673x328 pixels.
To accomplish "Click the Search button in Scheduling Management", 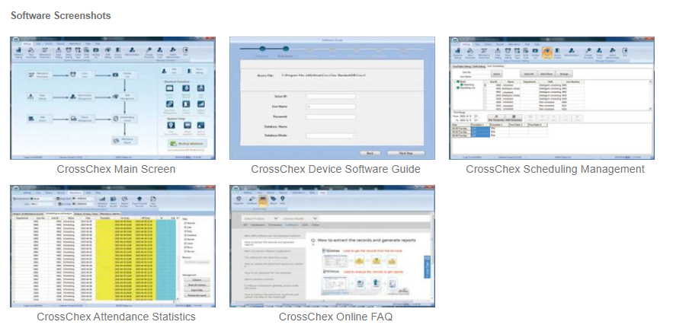I will click(x=496, y=73).
